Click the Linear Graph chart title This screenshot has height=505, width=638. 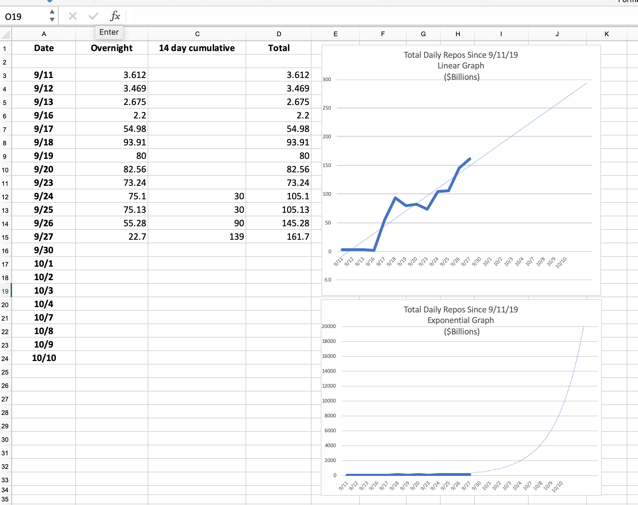tap(461, 66)
